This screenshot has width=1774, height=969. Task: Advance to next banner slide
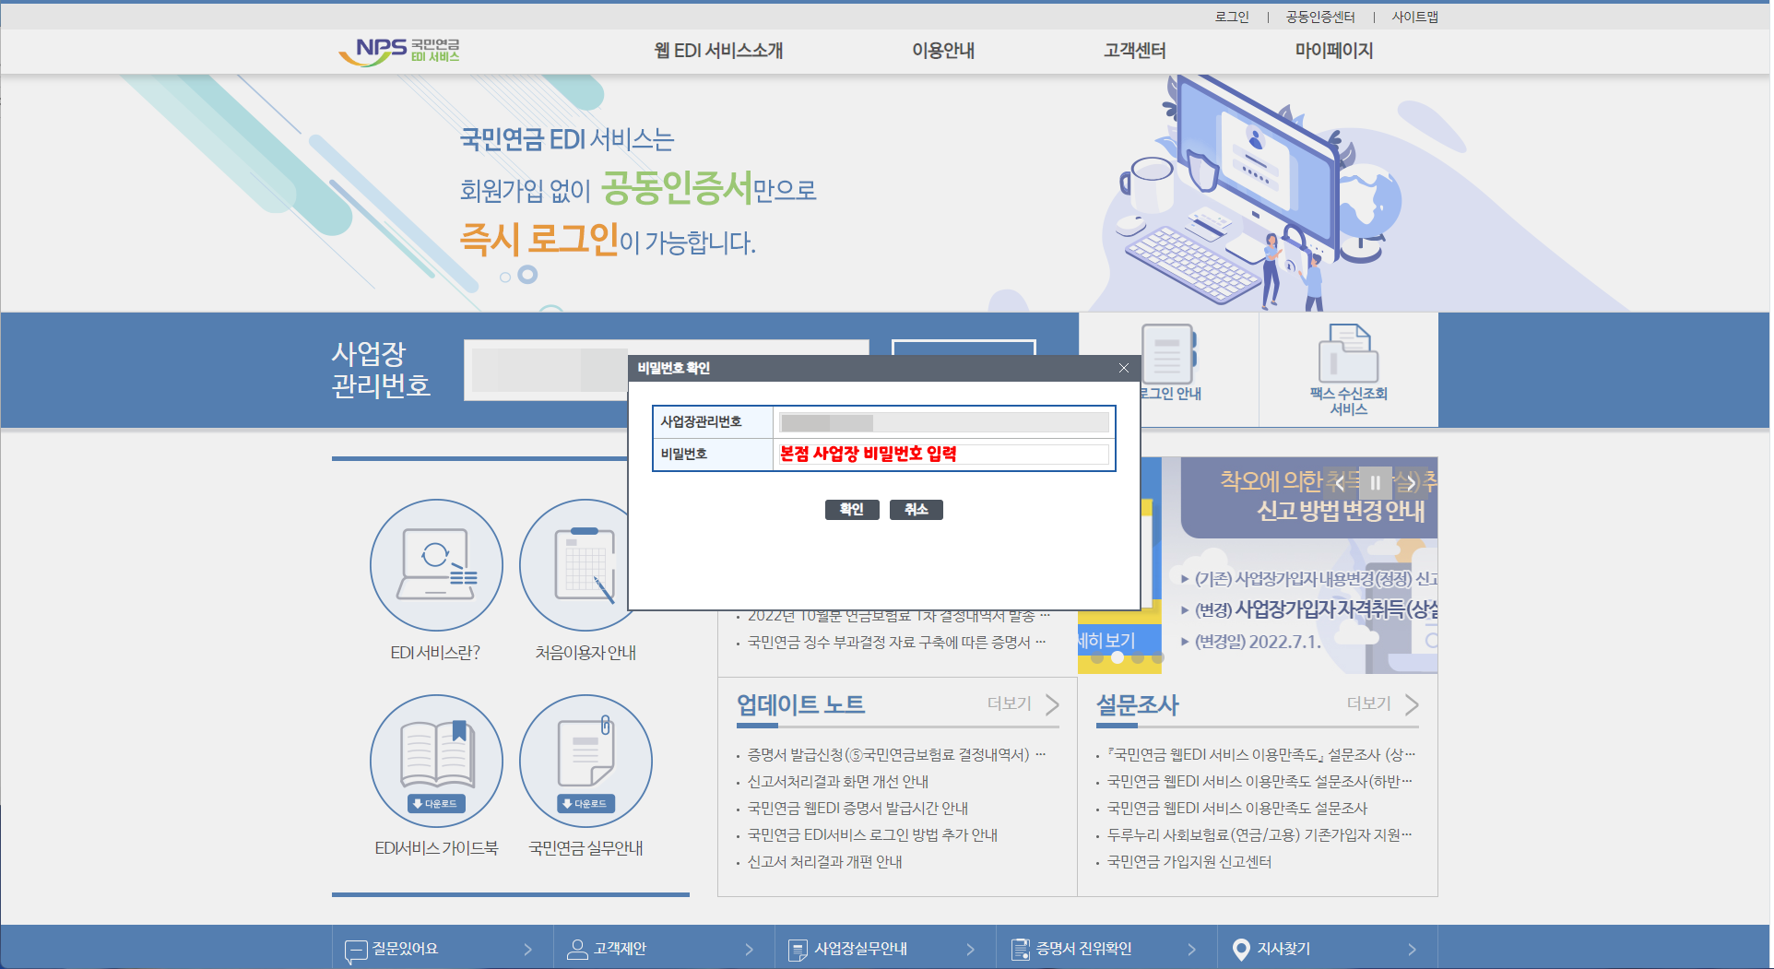(x=1411, y=482)
